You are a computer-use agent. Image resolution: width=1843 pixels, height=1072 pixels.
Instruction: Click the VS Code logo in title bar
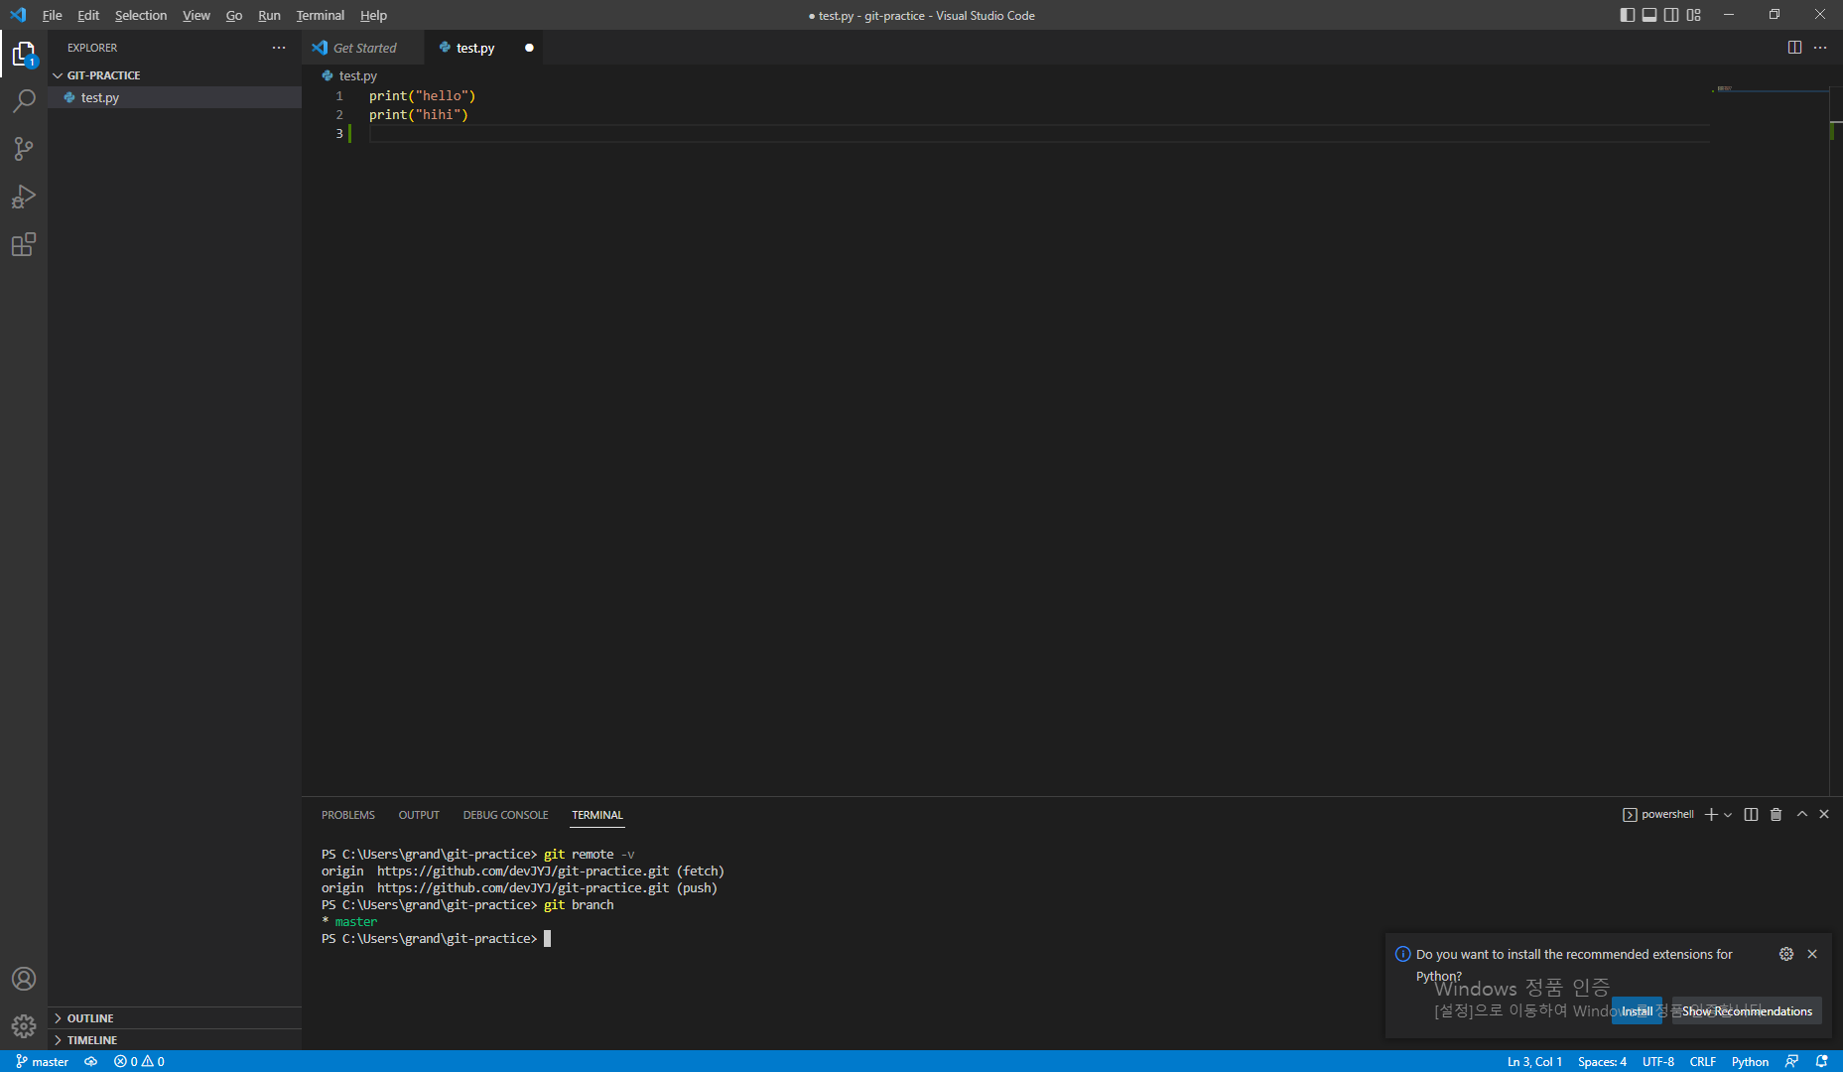point(18,15)
